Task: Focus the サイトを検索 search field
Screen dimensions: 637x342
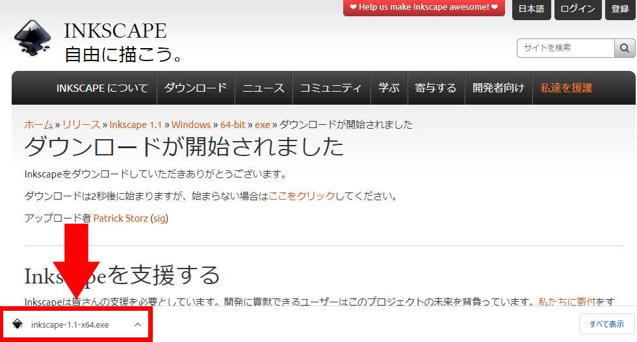Action: tap(565, 48)
